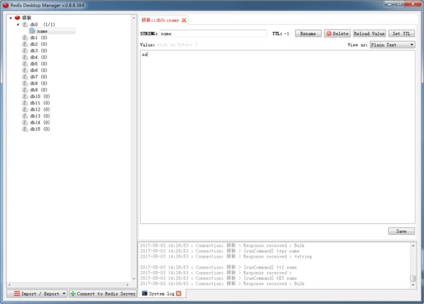
Task: Click tree horizontal scrollbar left arrow
Action: [x=10, y=285]
